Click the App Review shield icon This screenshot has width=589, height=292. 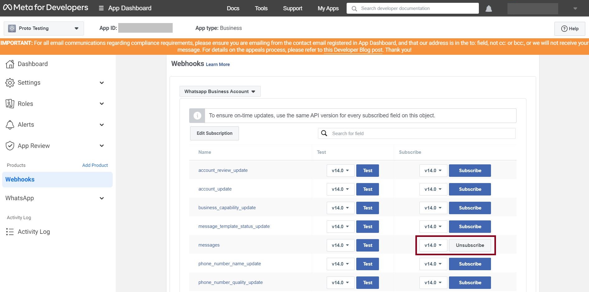tap(10, 146)
